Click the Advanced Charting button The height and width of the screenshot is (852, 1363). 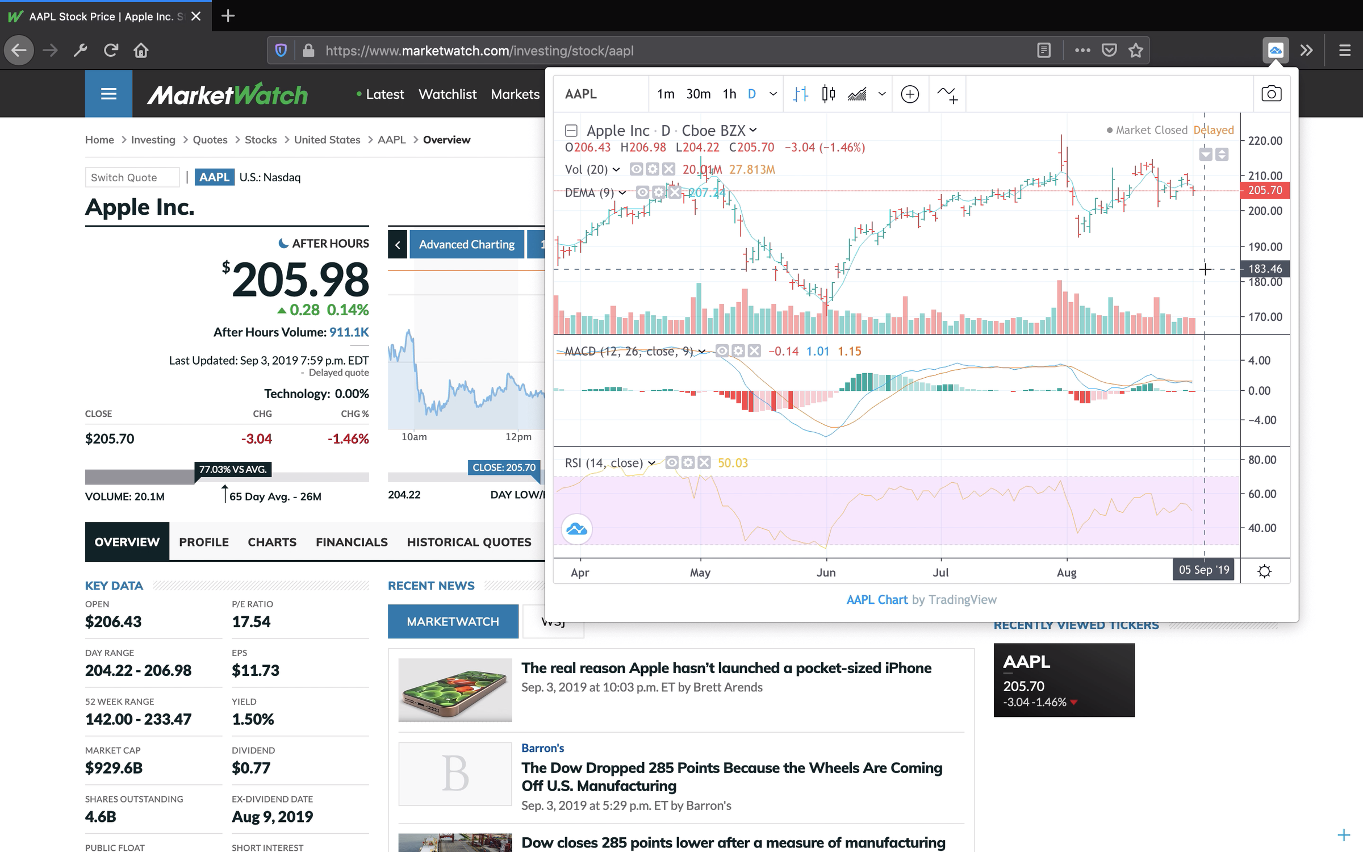coord(466,244)
